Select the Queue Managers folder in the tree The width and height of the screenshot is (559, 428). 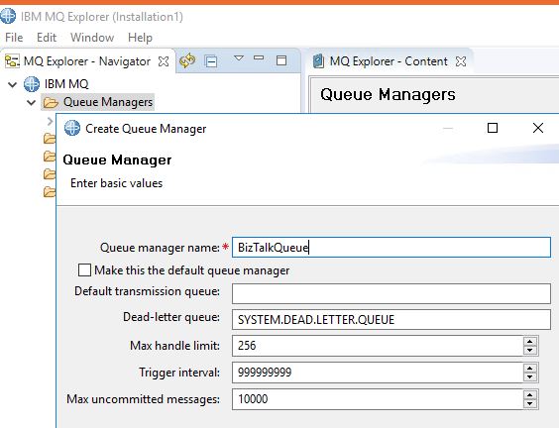(98, 102)
